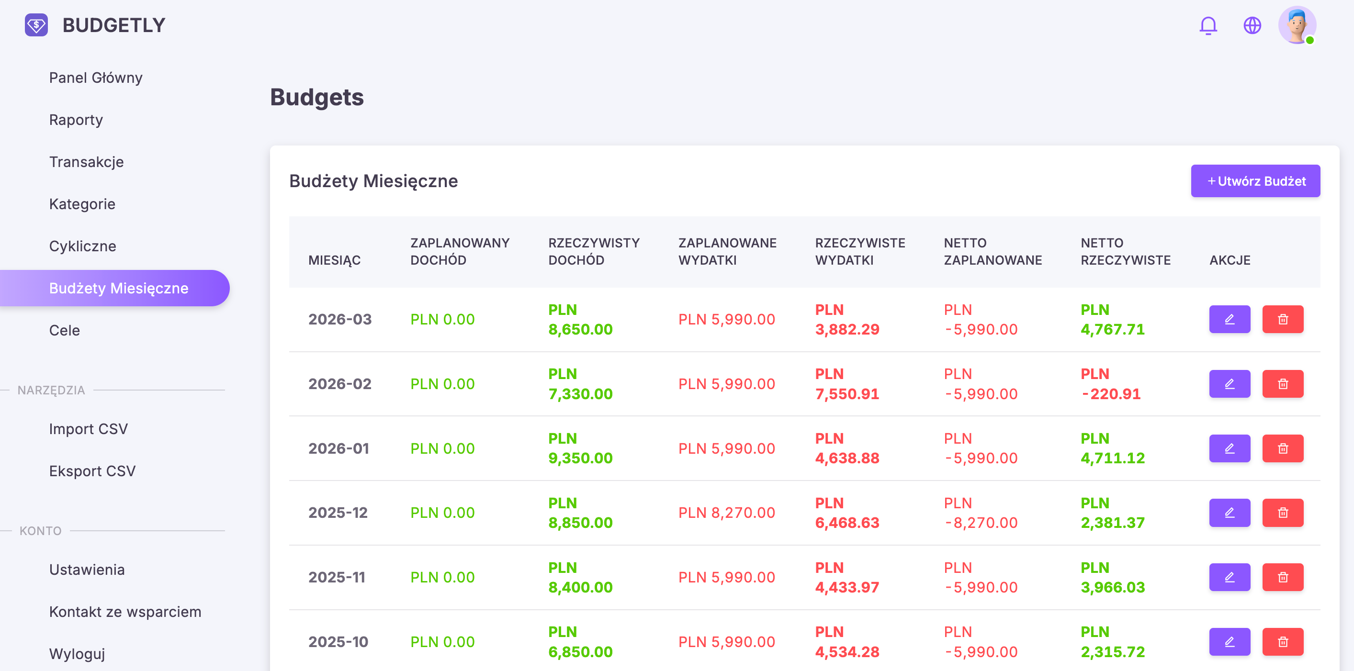Click the PLN 9,350.00 actual income
Screen dimensions: 1354x671
580,448
